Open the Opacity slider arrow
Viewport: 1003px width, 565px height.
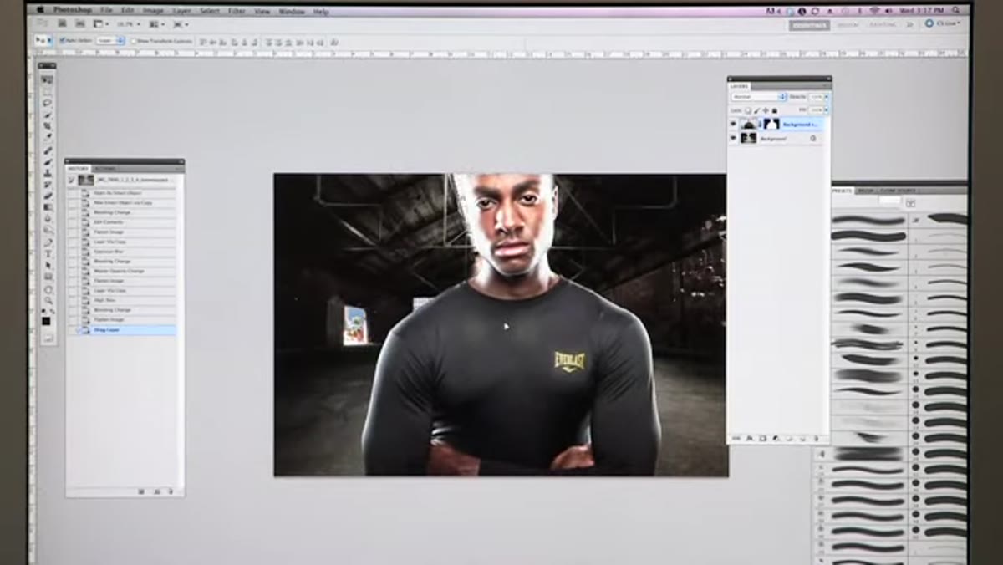pos(827,97)
